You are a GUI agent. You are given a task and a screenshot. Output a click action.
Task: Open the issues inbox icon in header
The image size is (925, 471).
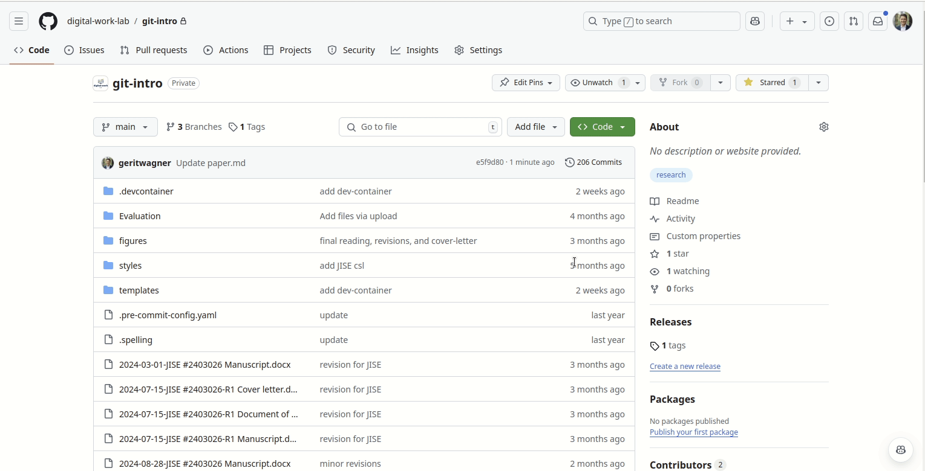(x=829, y=21)
